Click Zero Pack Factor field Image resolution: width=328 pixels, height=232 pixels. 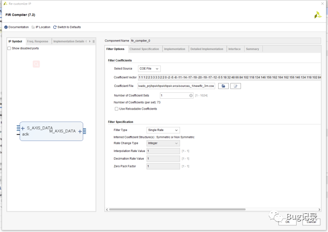pyautogui.click(x=163, y=166)
